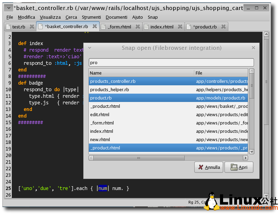Image resolution: width=279 pixels, height=215 pixels.
Task: Open the Strumenti menu
Action: (91, 17)
